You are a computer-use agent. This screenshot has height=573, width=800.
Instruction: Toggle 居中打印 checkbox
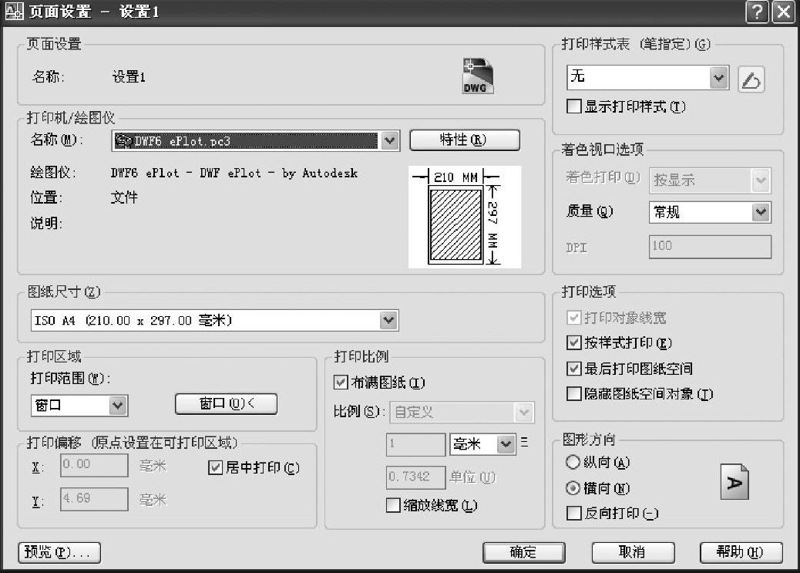[x=215, y=467]
